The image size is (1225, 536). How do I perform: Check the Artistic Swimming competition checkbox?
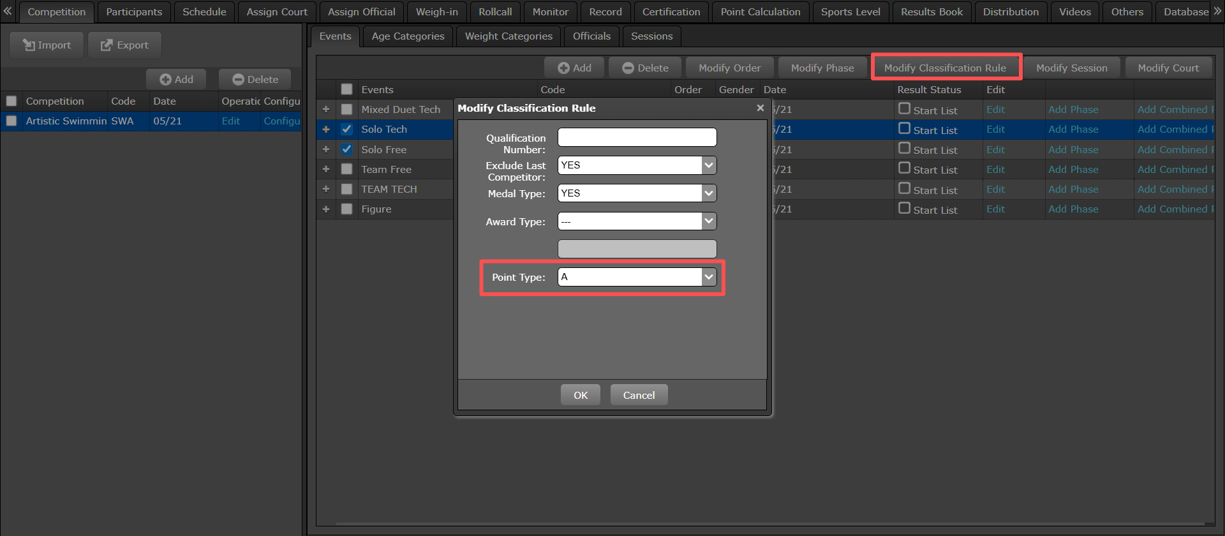point(11,121)
